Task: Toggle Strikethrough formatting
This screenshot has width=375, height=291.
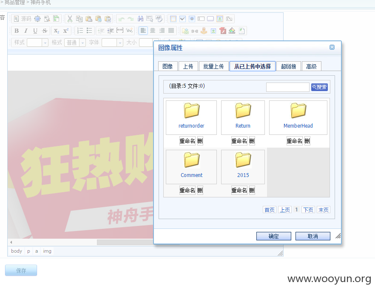Action: 45,31
